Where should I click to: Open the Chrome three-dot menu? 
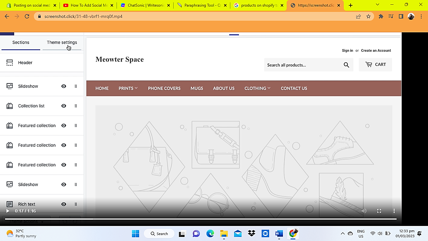(x=421, y=16)
